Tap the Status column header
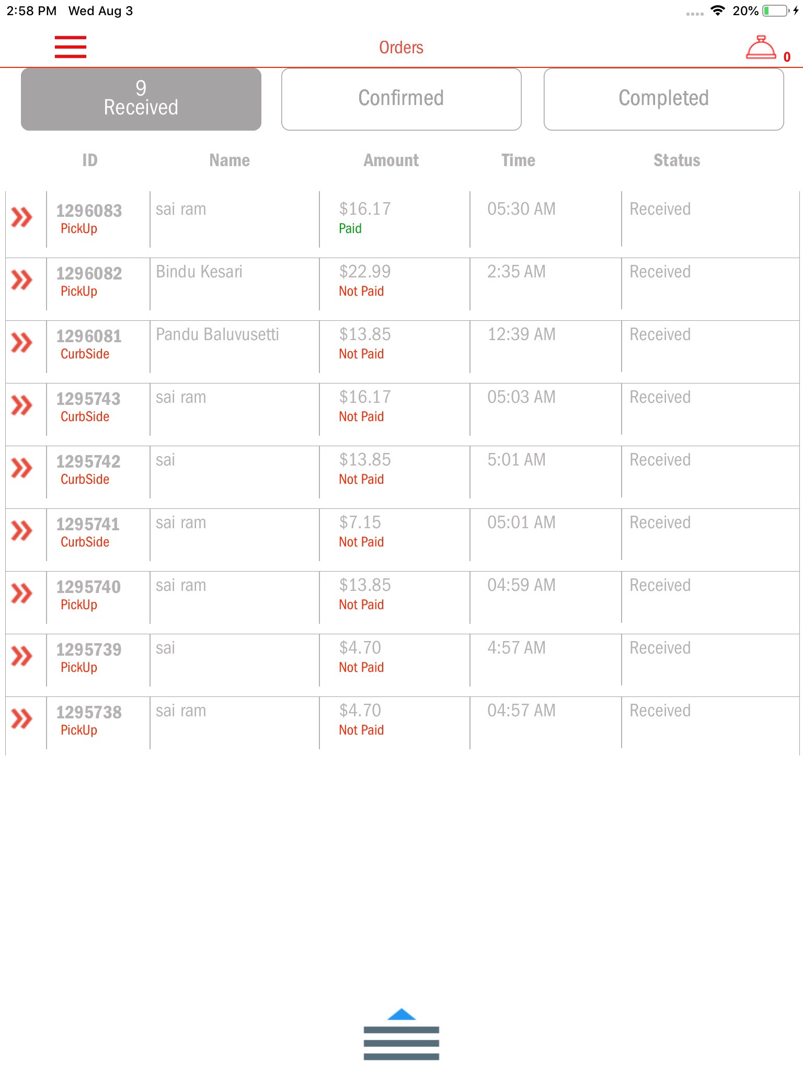Viewport: 803px width, 1070px height. point(676,160)
